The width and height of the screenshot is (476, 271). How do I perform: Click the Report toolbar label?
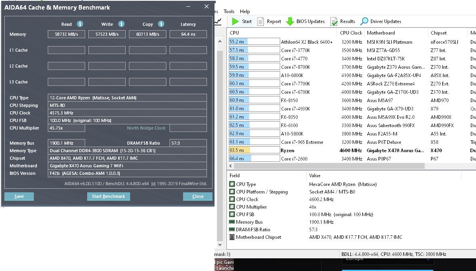point(274,21)
